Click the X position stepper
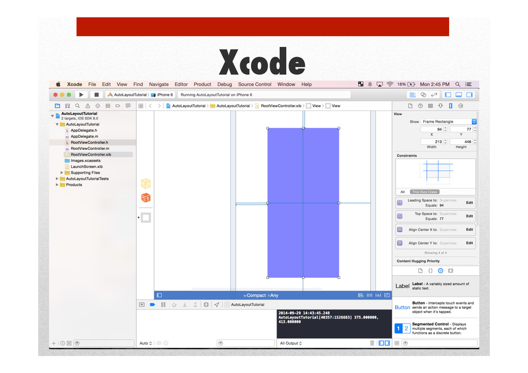The height and width of the screenshot is (373, 528). click(445, 129)
